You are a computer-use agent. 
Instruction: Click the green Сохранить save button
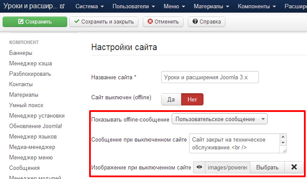[35, 22]
